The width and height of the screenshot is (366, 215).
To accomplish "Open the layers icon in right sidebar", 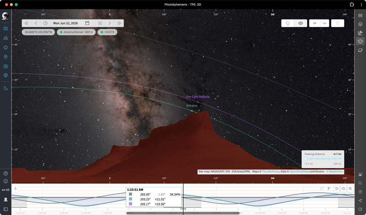I will [x=360, y=24].
